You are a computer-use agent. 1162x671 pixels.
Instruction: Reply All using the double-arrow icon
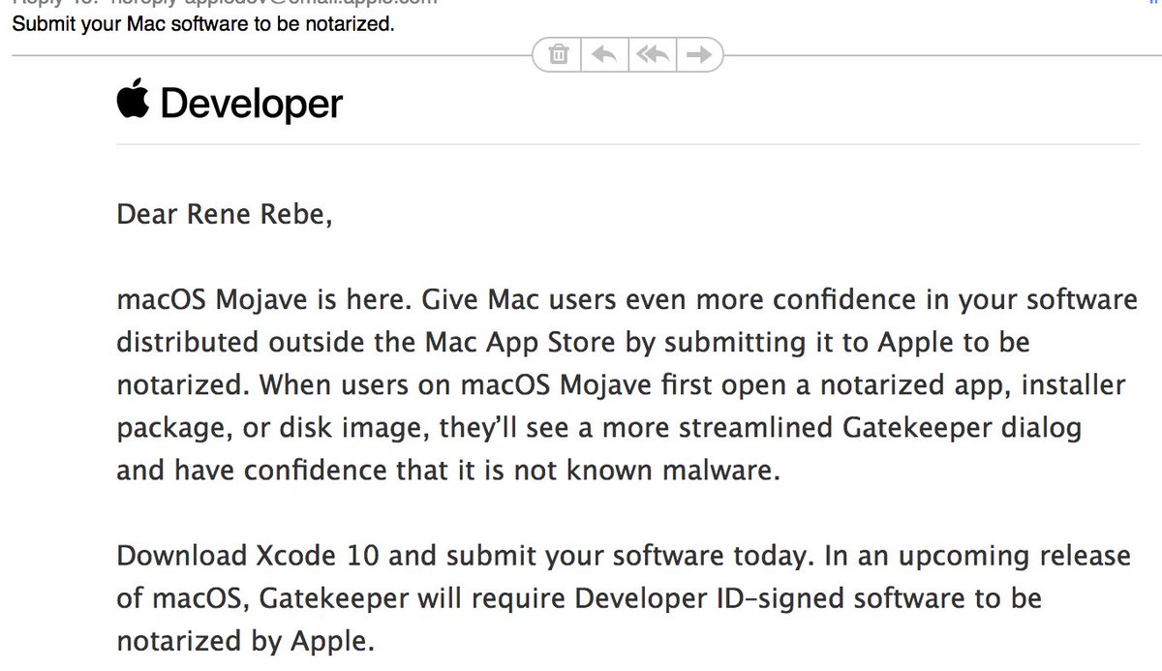pyautogui.click(x=652, y=54)
